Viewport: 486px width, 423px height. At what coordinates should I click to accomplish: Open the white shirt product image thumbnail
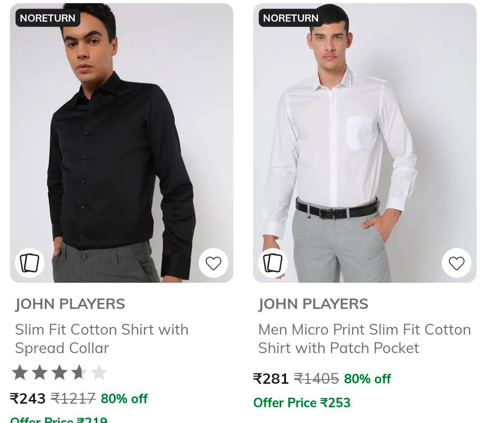[x=364, y=142]
